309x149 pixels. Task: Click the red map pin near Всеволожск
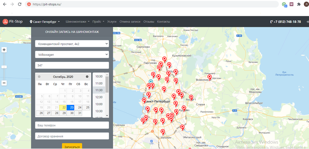click(210, 77)
